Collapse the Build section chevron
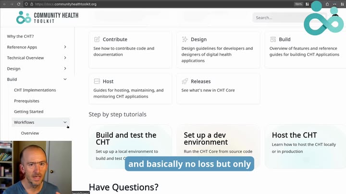This screenshot has height=194, width=346. [x=65, y=80]
